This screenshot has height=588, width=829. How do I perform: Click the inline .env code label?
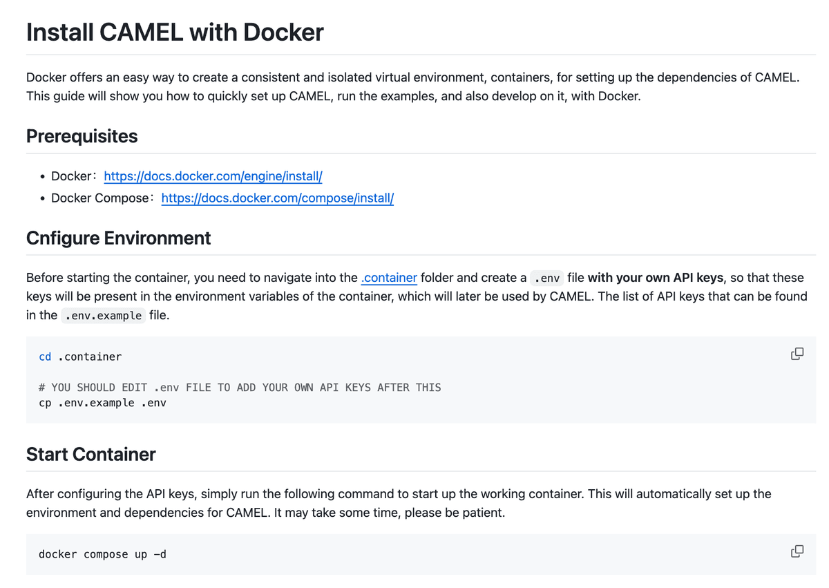click(547, 278)
